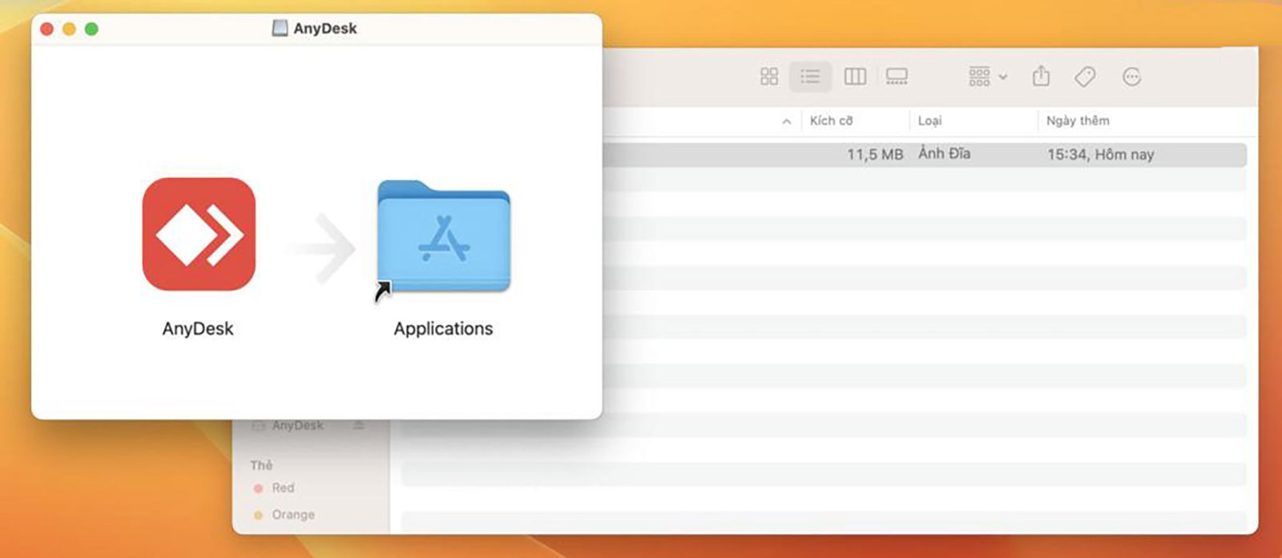Open the Finder more actions menu
This screenshot has height=558, width=1282.
(1131, 77)
